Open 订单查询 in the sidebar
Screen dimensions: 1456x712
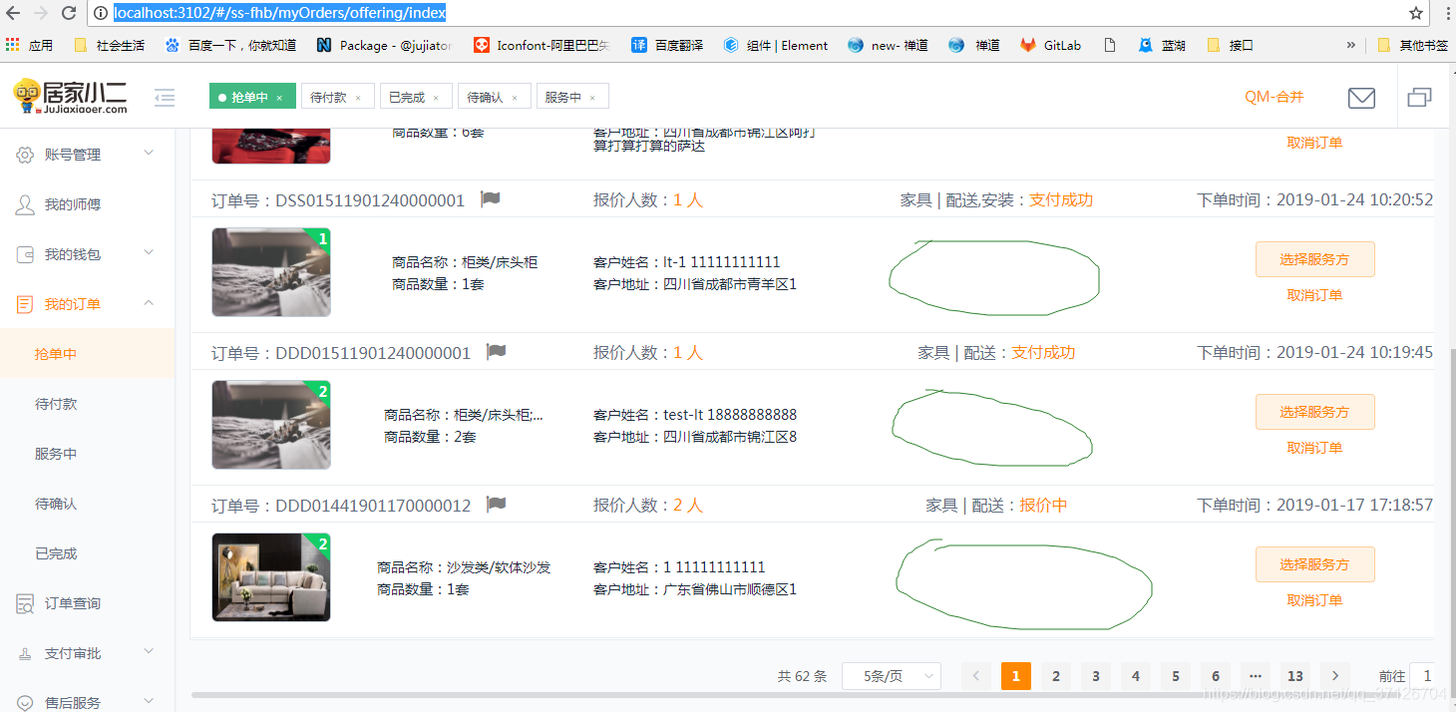pyautogui.click(x=87, y=603)
